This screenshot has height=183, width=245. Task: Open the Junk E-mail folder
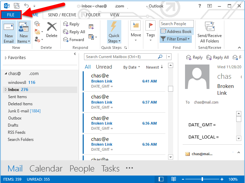point(24,111)
